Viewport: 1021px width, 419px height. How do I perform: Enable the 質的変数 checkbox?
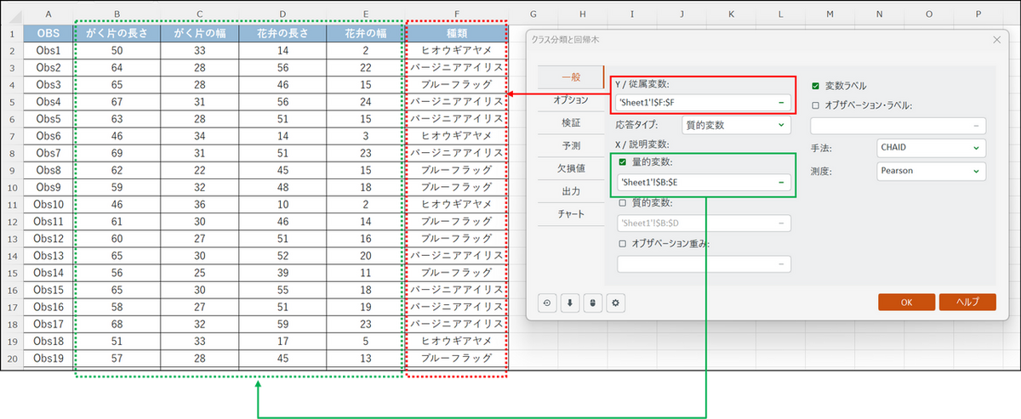624,203
